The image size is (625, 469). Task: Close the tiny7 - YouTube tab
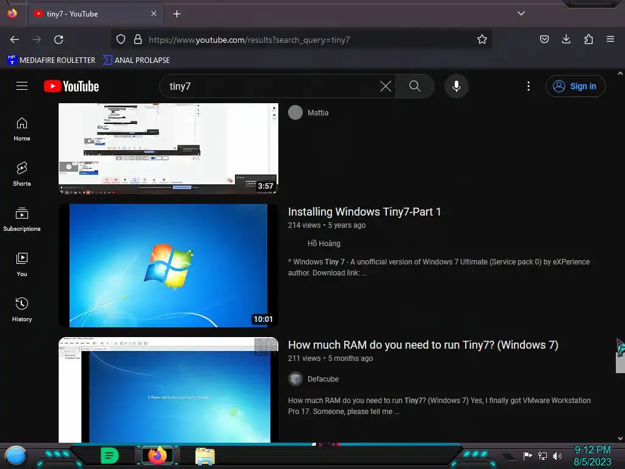153,13
